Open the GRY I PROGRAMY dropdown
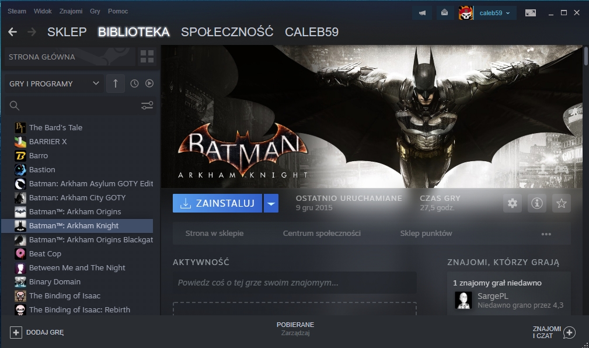Screen dimensions: 589x348 (x=54, y=83)
